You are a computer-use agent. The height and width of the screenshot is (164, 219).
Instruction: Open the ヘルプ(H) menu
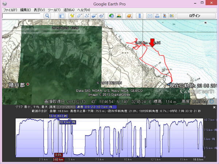tap(84, 10)
